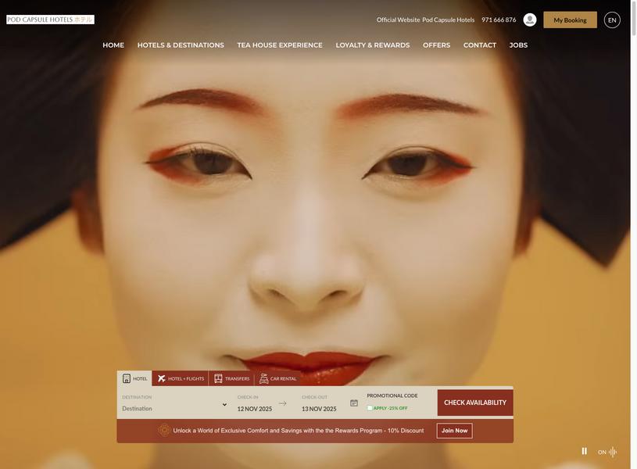Select the Car Rental tab
The width and height of the screenshot is (637, 469).
pos(278,378)
